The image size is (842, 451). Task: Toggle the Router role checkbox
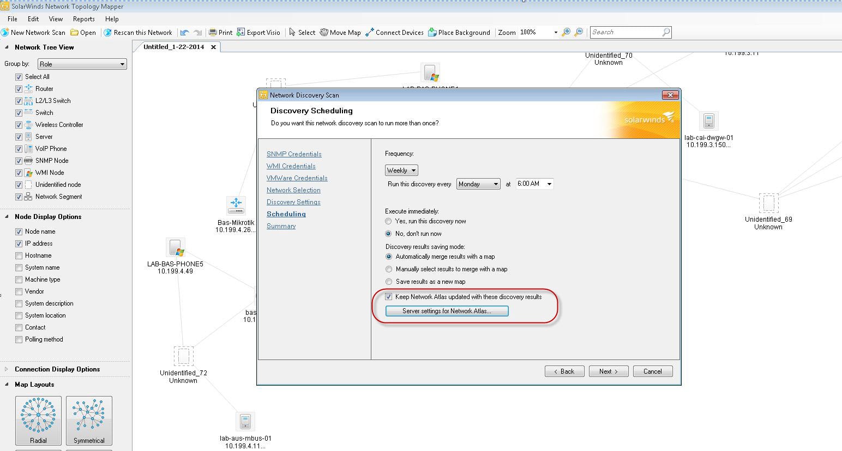click(19, 89)
